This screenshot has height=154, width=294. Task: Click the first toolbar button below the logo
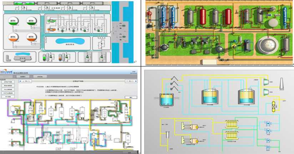(x=24, y=76)
